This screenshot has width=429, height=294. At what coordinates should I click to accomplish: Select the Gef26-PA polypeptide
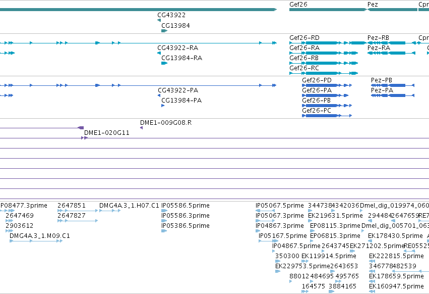[317, 90]
